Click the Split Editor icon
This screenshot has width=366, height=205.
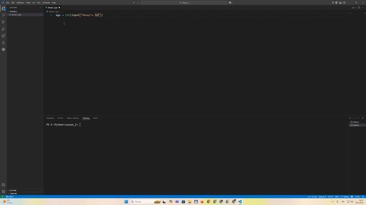[x=359, y=7]
